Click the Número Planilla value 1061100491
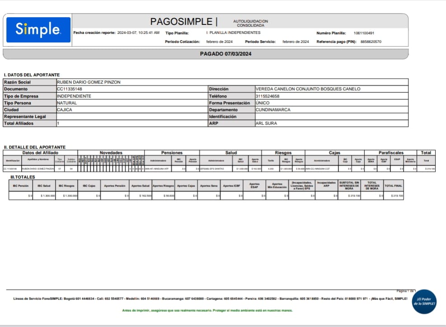The height and width of the screenshot is (327, 446). [364, 33]
